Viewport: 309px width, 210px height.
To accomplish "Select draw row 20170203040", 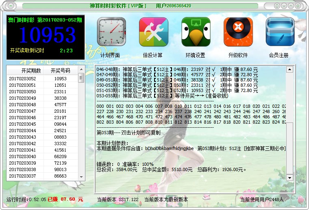I will pyautogui.click(x=42, y=156).
